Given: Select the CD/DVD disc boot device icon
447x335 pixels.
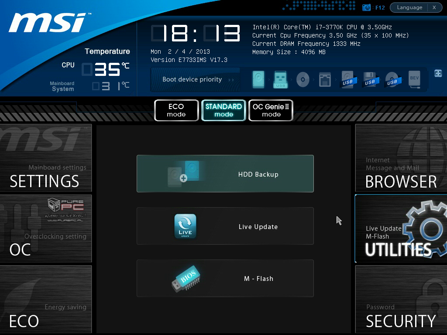Looking at the screenshot, I should coord(303,79).
